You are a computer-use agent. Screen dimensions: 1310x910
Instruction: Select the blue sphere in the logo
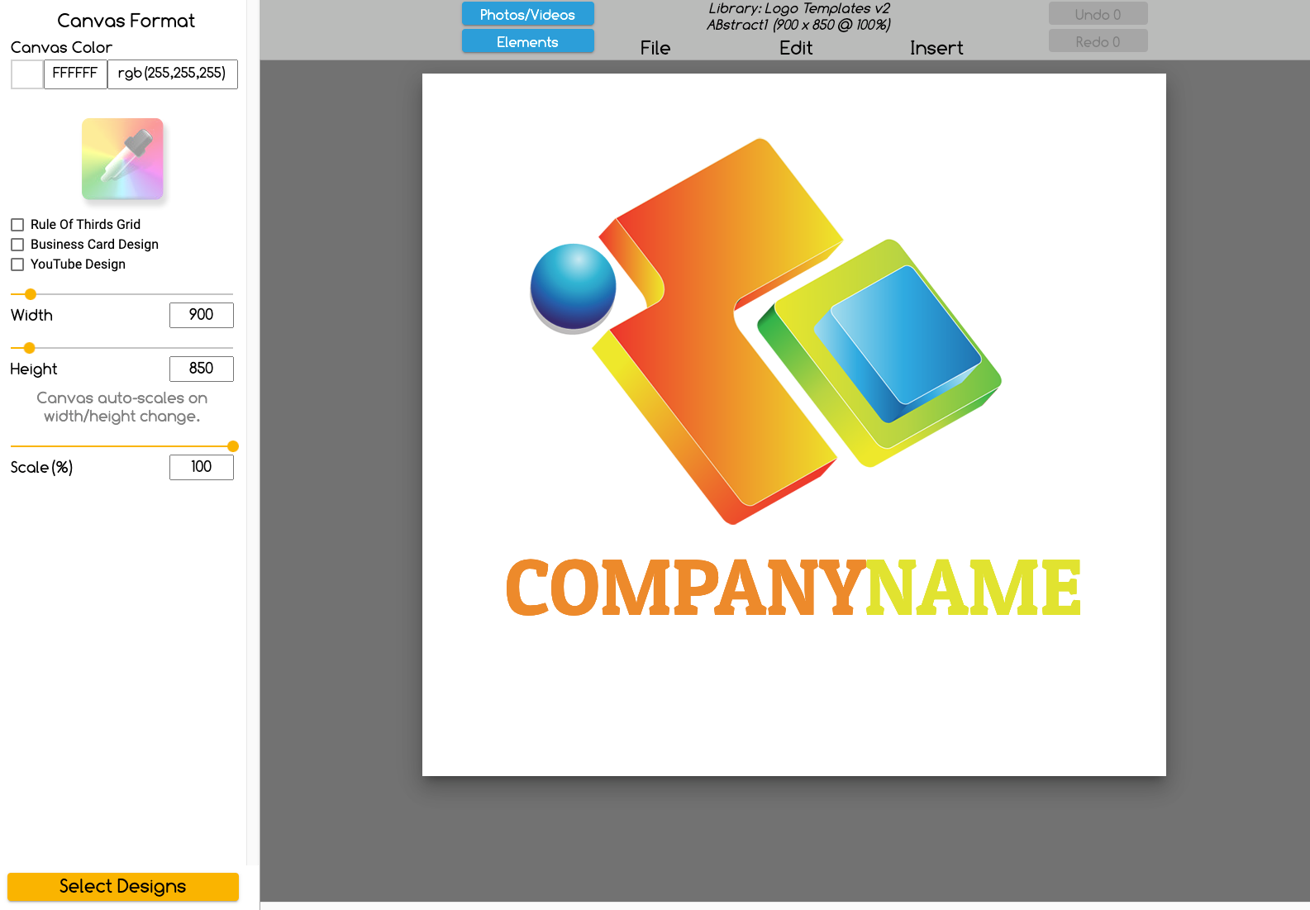[x=573, y=287]
